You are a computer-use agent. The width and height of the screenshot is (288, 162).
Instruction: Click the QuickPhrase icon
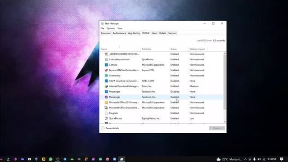[x=106, y=118]
